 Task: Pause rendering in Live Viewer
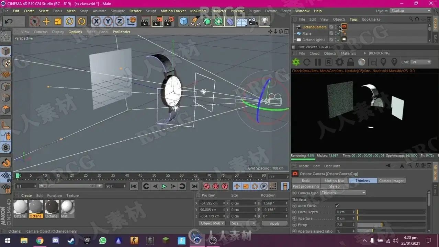318,62
